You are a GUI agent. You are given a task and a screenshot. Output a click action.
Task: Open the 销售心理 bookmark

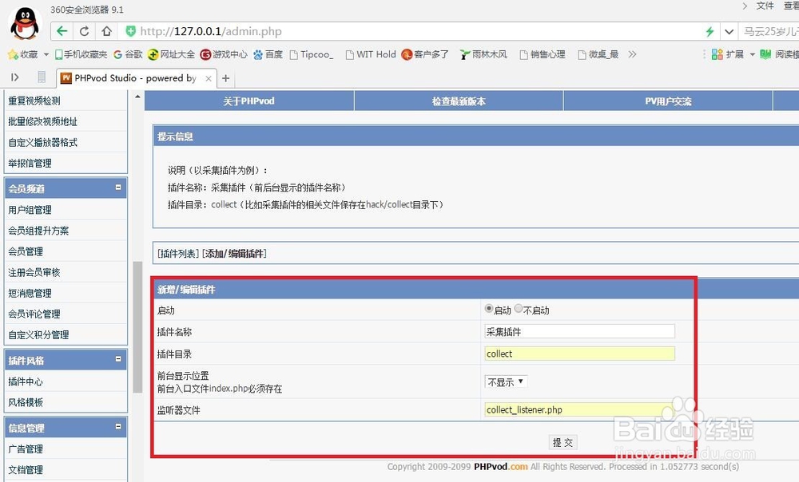pyautogui.click(x=543, y=54)
